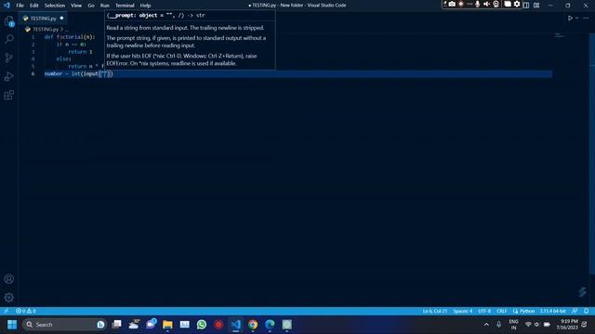Select the TESTING.py editor tab
595x334 pixels.
[x=43, y=19]
